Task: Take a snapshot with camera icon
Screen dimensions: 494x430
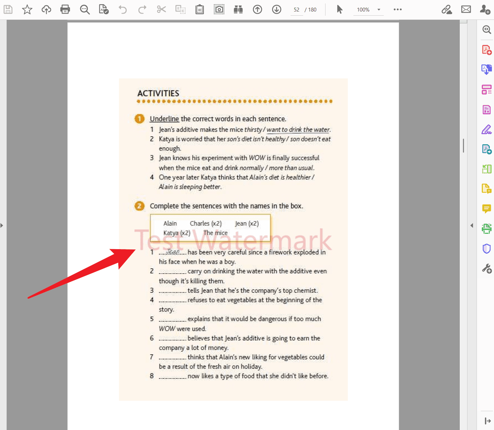Action: (x=219, y=9)
